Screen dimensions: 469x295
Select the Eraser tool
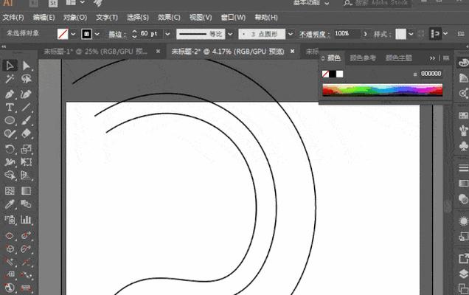pos(26,133)
